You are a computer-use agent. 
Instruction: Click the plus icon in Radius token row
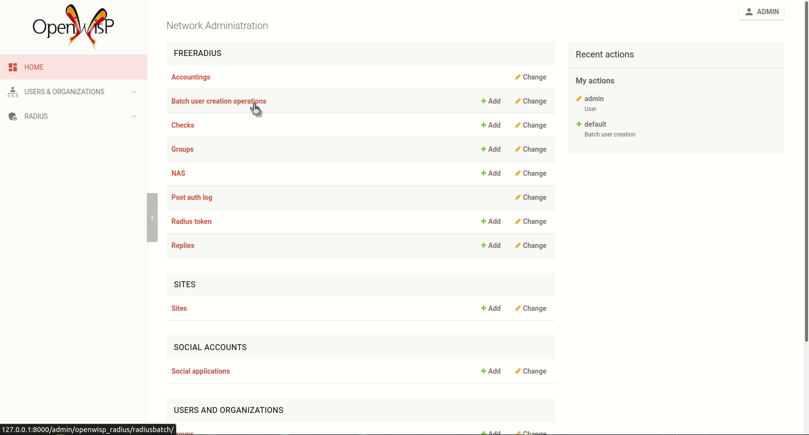483,221
